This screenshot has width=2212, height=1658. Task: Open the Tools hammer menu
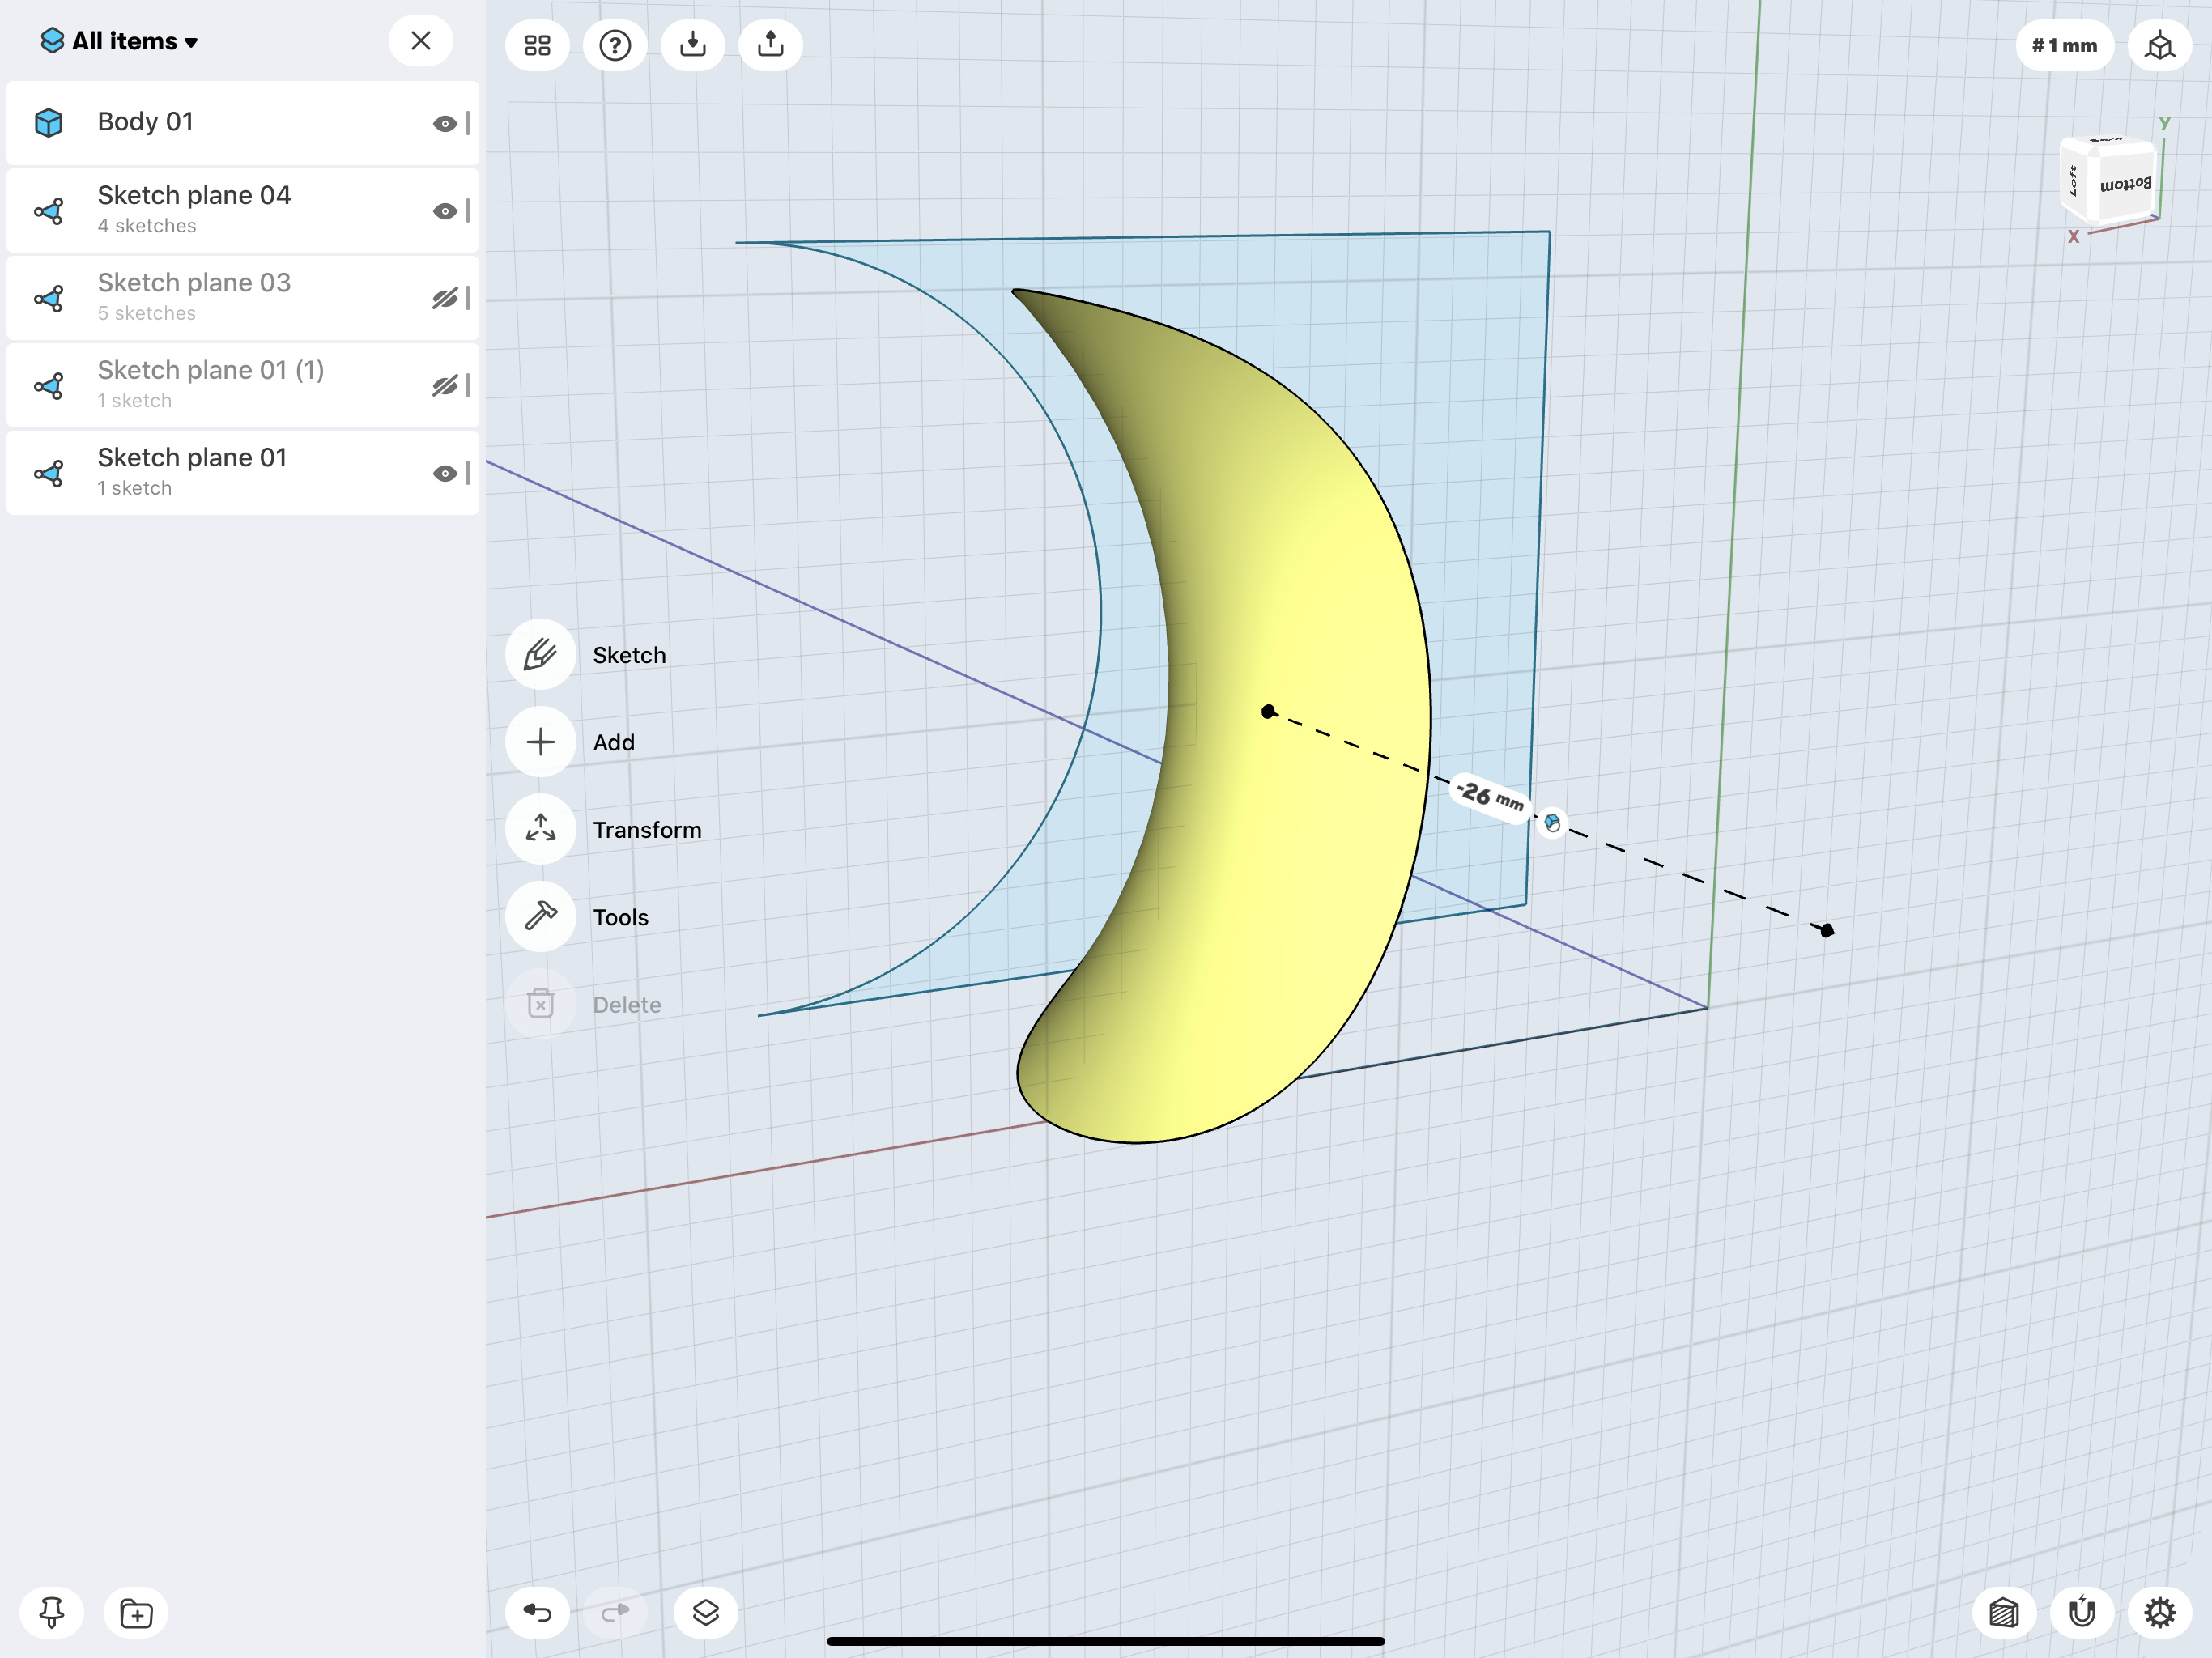coord(540,916)
